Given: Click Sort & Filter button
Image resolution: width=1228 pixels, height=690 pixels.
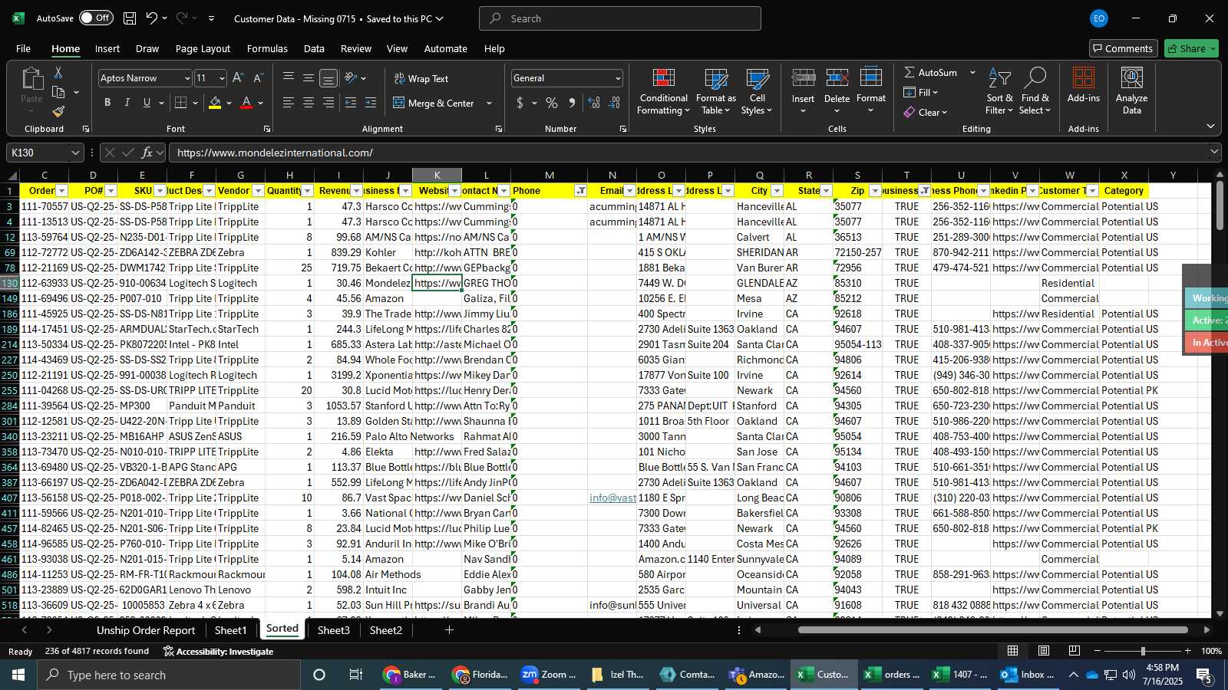Looking at the screenshot, I should pyautogui.click(x=999, y=92).
